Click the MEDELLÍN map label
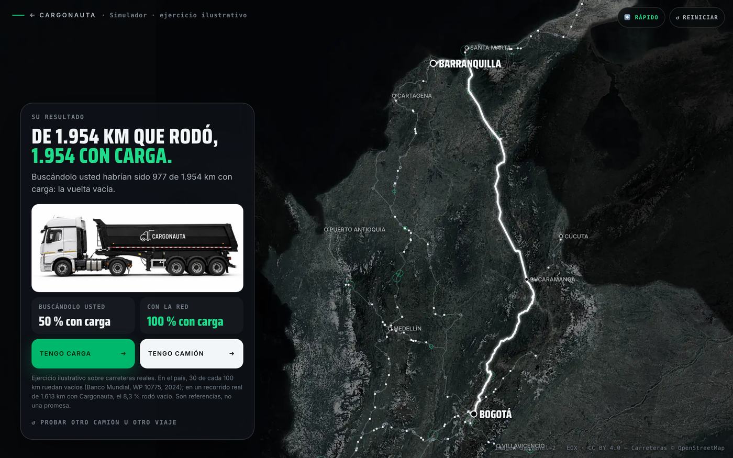Screen dimensions: 733x458 (x=407, y=329)
